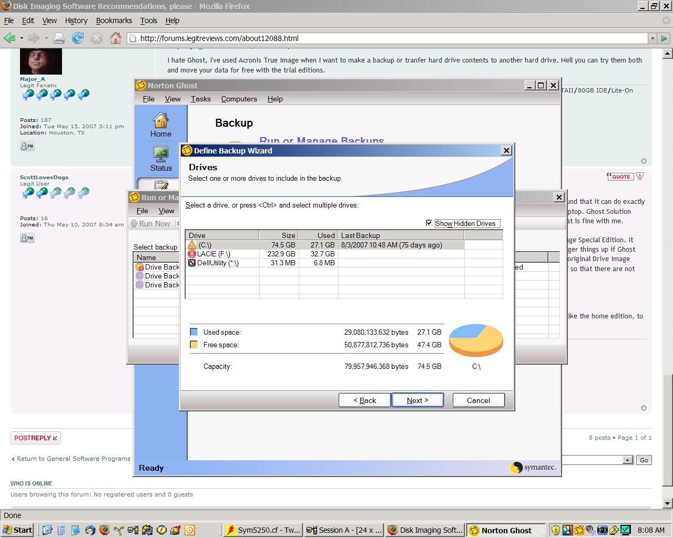673x538 pixels.
Task: Click the Firefox home page icon
Action: [116, 38]
